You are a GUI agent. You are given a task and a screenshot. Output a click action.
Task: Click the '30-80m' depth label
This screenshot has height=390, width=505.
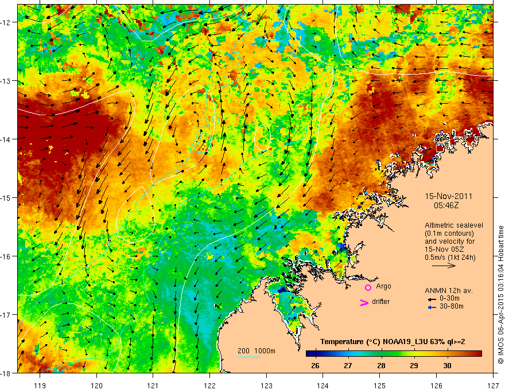(452, 306)
